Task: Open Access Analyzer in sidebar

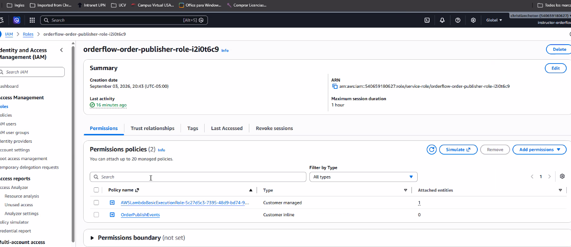Action: (x=14, y=187)
